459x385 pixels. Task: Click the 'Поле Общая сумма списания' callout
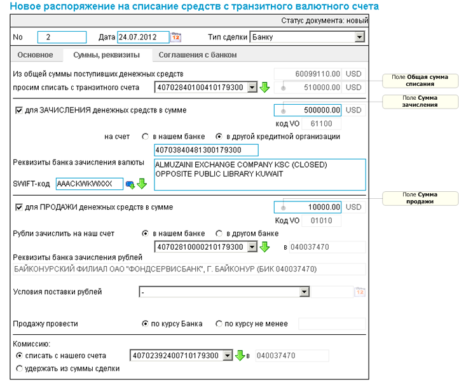(x=420, y=81)
